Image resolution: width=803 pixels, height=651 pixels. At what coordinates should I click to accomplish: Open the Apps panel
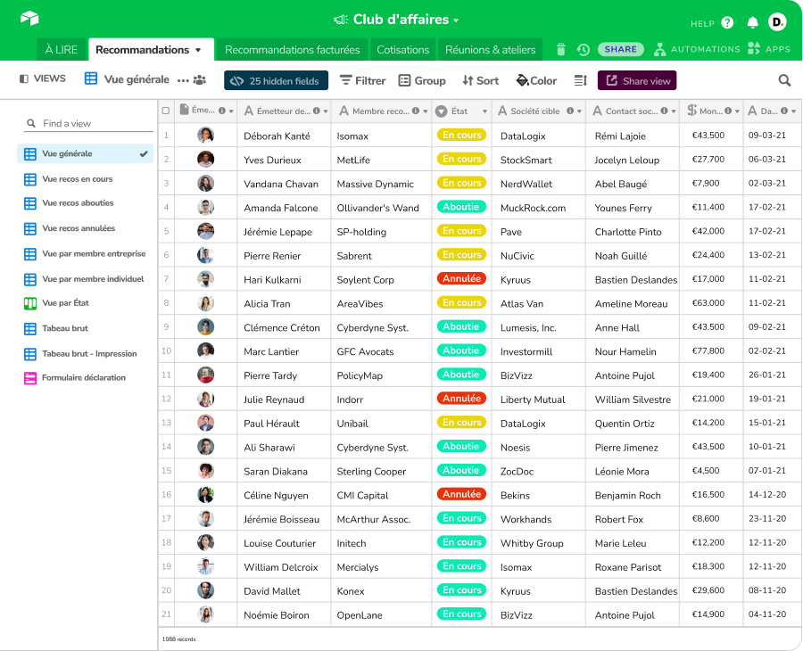point(769,49)
